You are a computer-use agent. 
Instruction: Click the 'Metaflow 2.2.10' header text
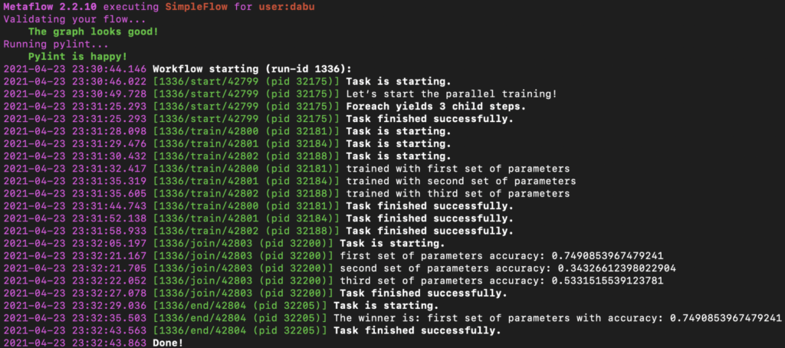[51, 8]
